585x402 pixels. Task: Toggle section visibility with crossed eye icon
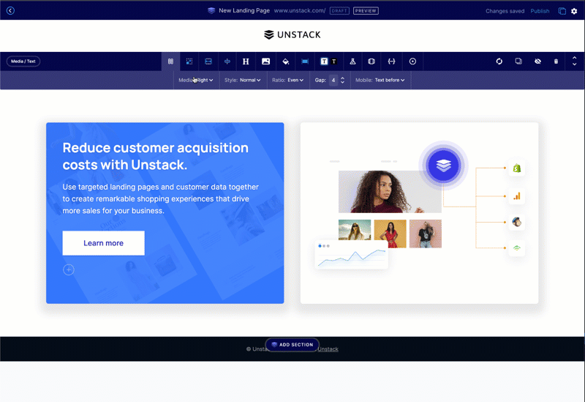point(537,62)
